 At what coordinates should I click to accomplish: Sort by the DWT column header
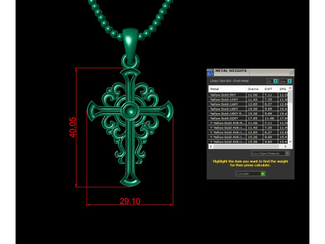pyautogui.click(x=270, y=89)
